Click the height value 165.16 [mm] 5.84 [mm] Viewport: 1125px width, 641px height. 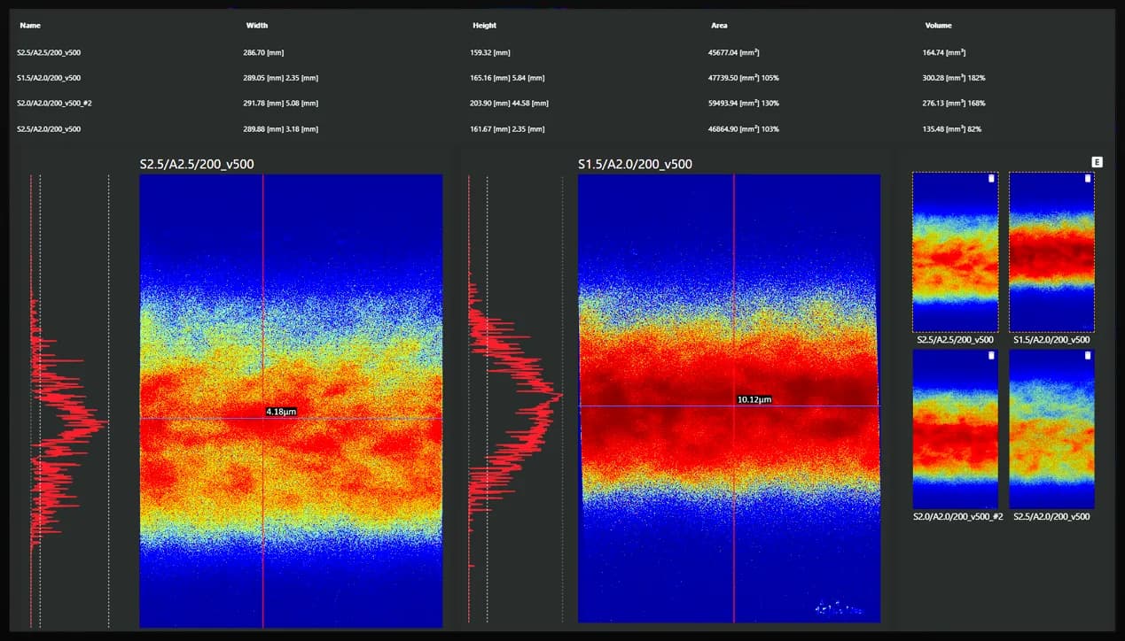coord(507,78)
